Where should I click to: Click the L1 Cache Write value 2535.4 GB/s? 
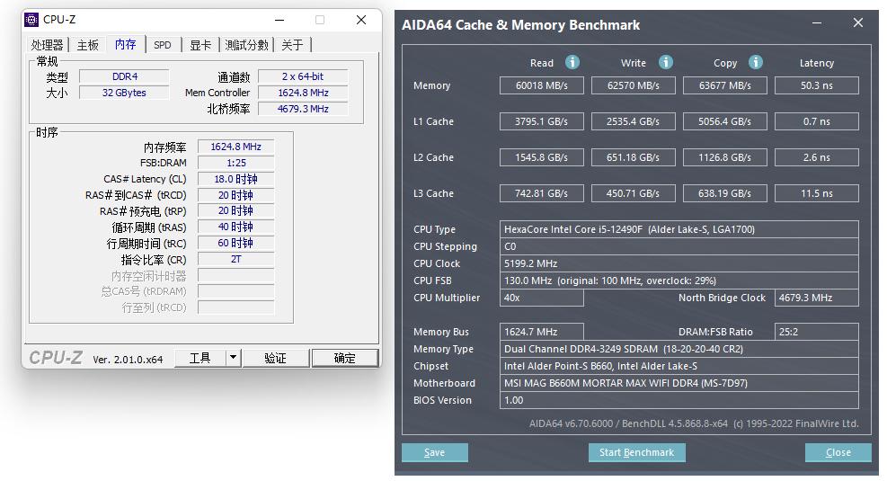click(x=634, y=121)
